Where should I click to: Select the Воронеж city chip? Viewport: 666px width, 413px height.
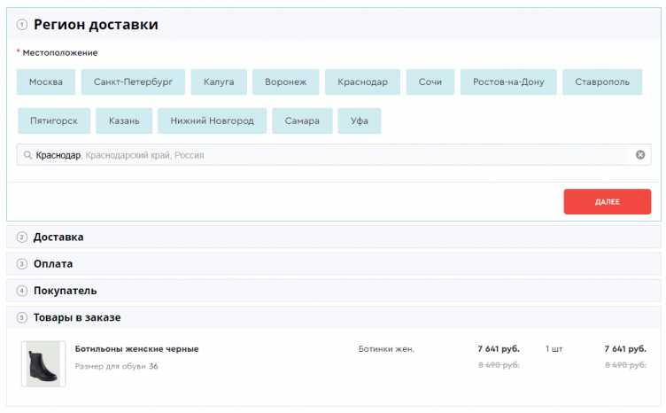pos(285,82)
